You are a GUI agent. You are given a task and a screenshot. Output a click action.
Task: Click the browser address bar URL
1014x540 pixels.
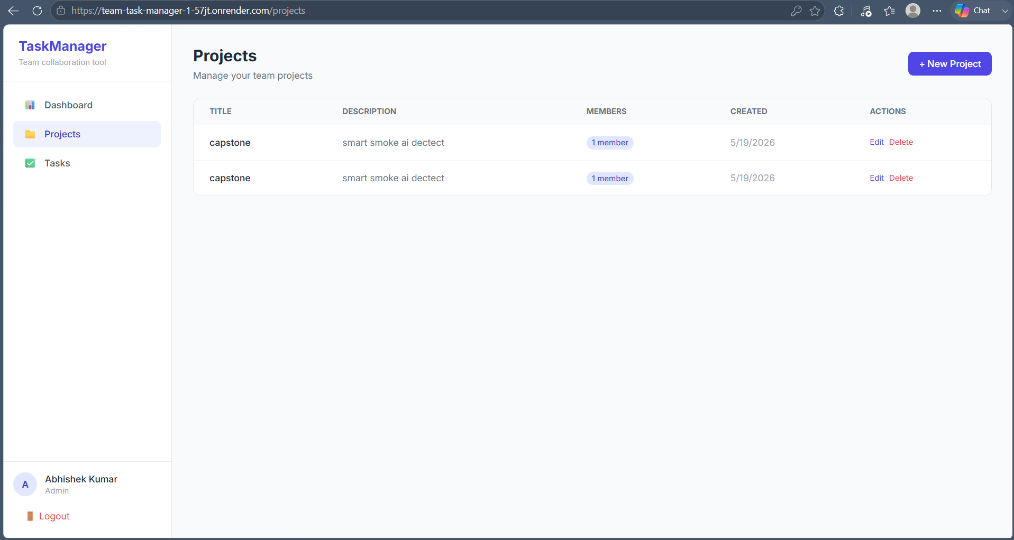pos(188,11)
